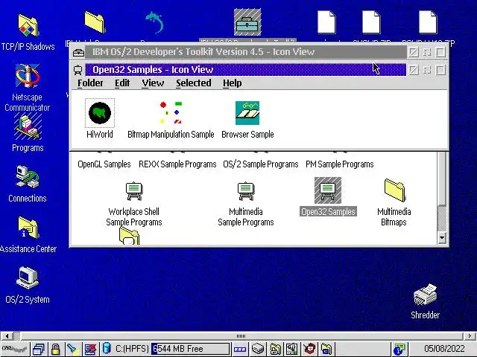Open the View menu
477x357 pixels.
[x=153, y=83]
